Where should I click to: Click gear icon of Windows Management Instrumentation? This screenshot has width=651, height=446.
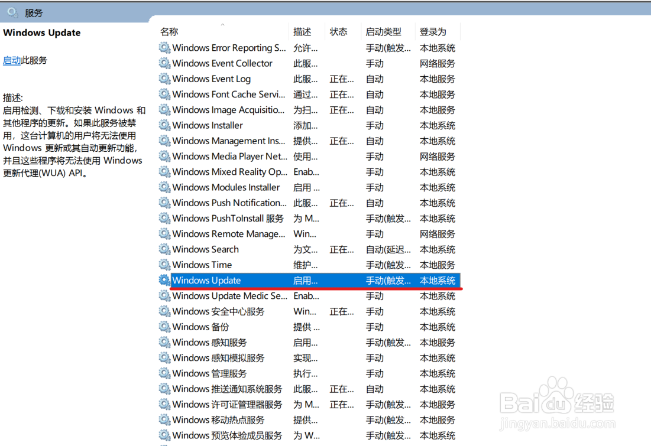pyautogui.click(x=164, y=141)
